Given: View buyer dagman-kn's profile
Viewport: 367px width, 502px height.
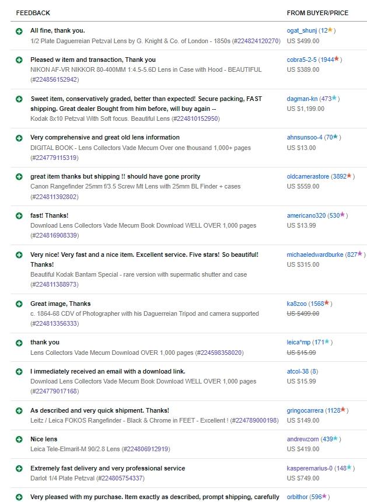Looking at the screenshot, I should point(302,99).
